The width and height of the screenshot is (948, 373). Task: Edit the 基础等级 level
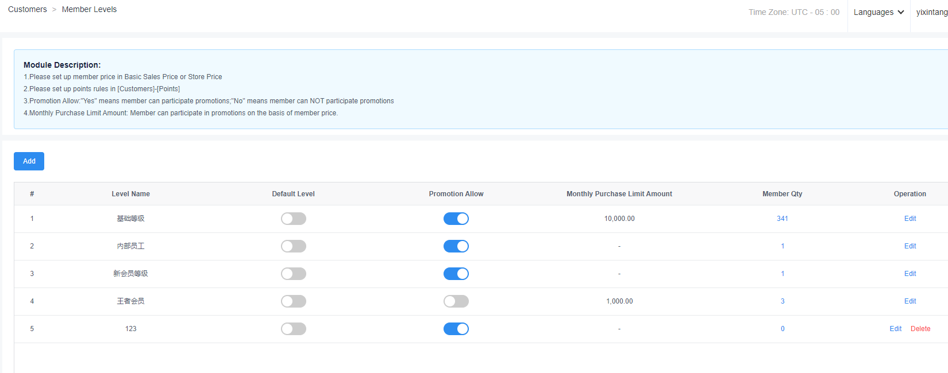pyautogui.click(x=910, y=219)
